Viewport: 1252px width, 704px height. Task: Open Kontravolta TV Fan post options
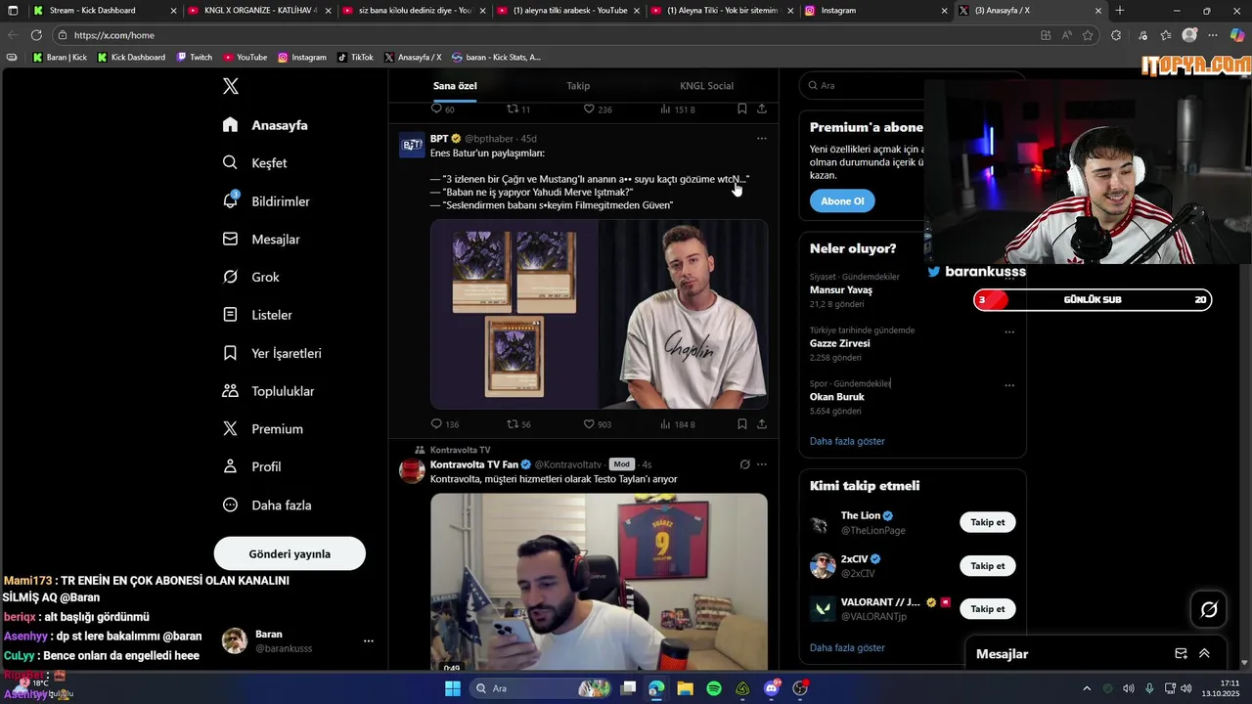click(x=761, y=464)
